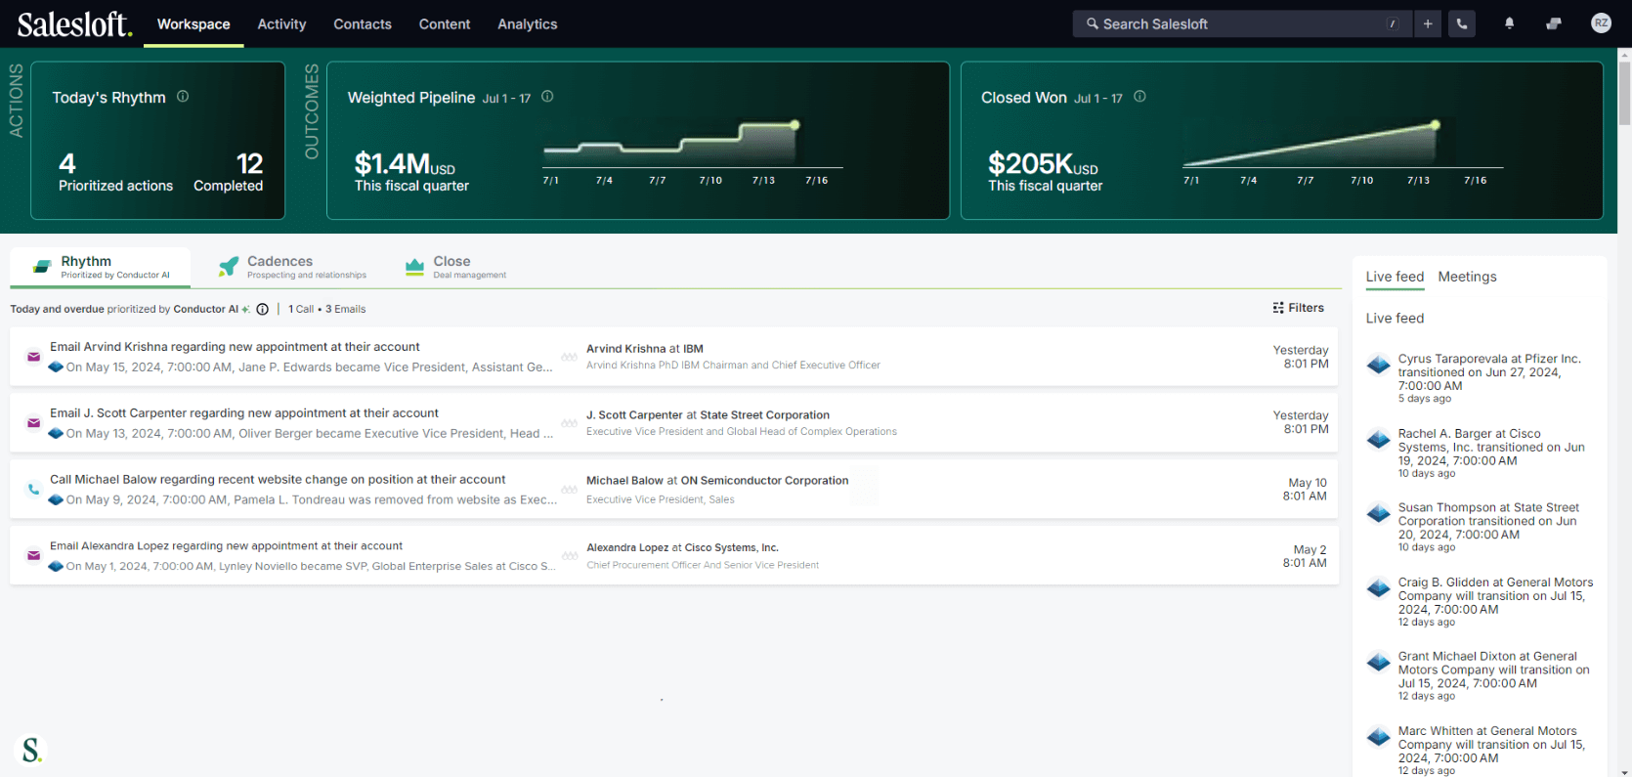Click '3 Emails' count text
Viewport: 1632px width, 777px height.
[346, 309]
